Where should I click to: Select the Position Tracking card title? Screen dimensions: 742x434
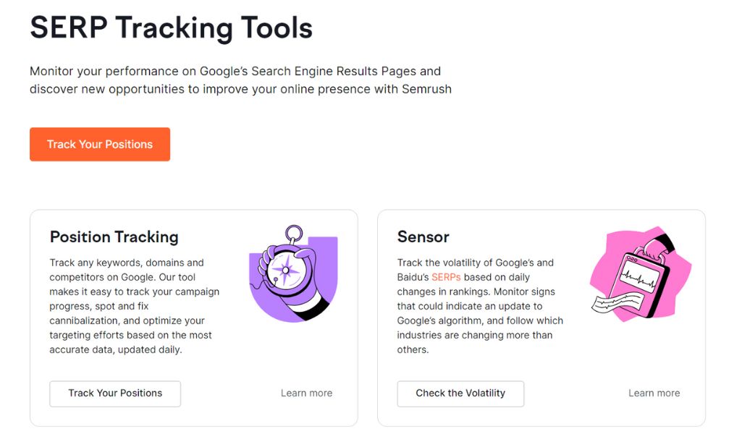coord(114,237)
